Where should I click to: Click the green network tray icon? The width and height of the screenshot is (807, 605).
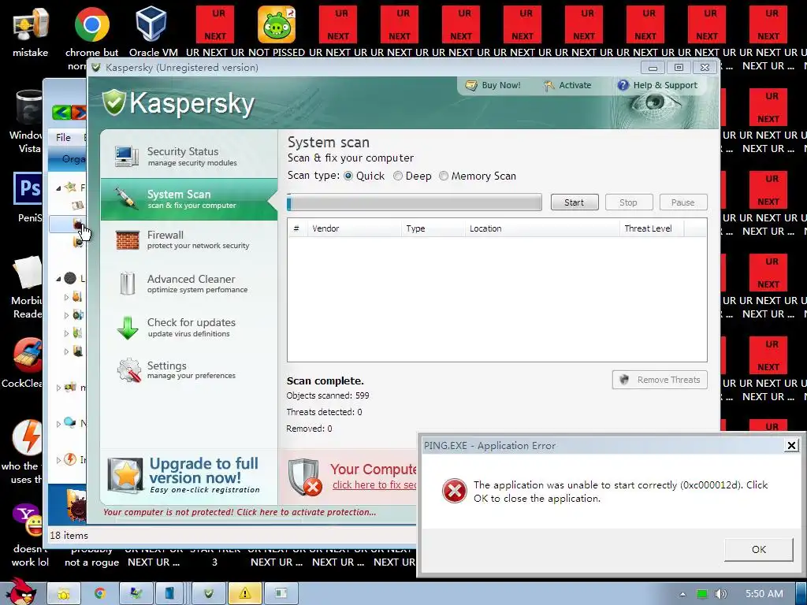tap(702, 594)
